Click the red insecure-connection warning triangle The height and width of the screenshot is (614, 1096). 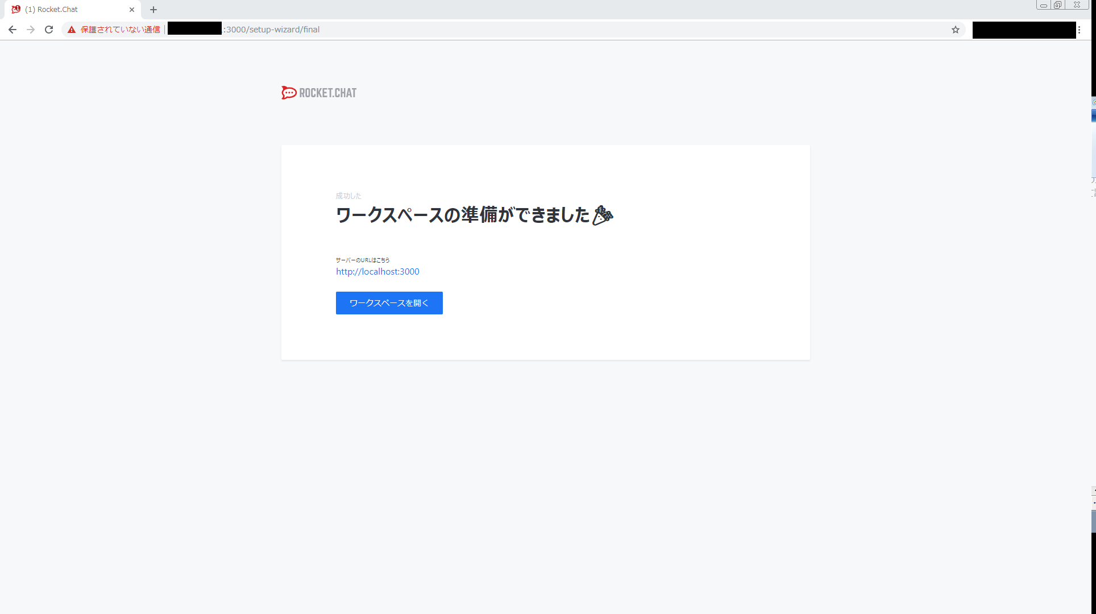72,30
